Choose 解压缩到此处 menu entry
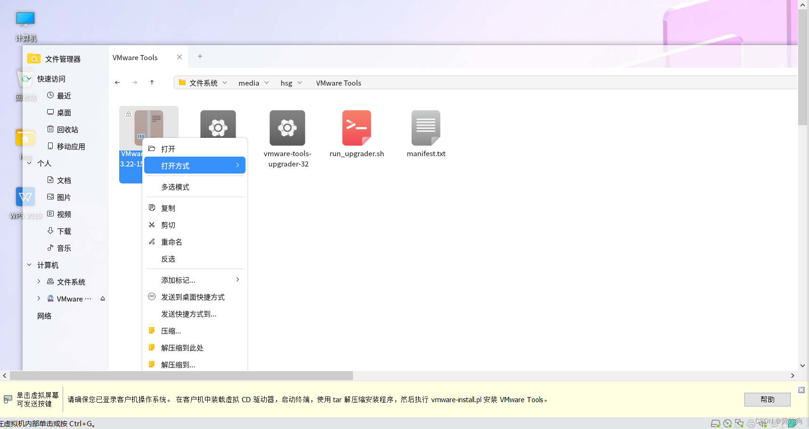 click(x=195, y=348)
